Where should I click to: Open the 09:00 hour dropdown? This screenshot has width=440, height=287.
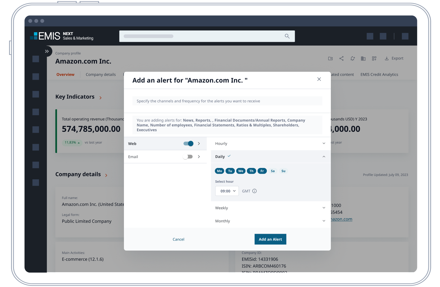pos(227,191)
